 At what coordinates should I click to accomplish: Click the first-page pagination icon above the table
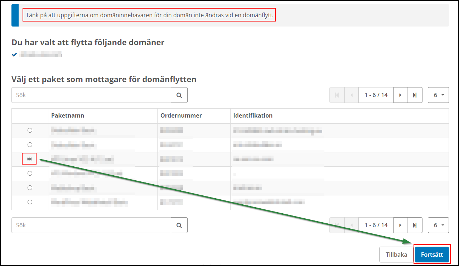337,95
